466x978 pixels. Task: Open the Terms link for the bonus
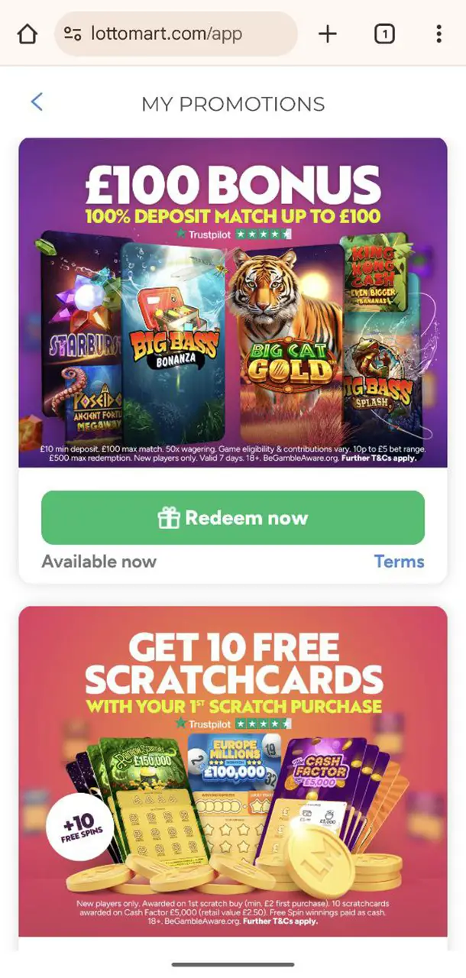tap(399, 562)
